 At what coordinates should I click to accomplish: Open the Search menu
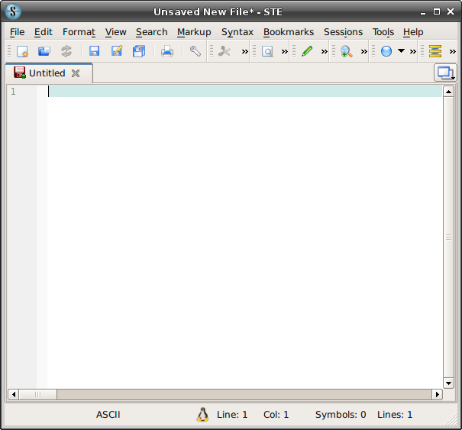tap(151, 32)
